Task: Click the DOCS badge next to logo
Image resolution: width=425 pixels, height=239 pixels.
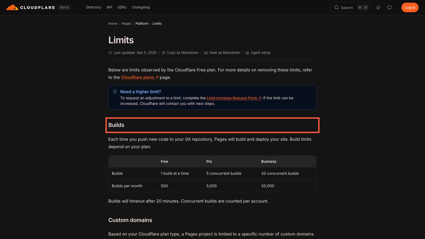Action: pyautogui.click(x=64, y=7)
